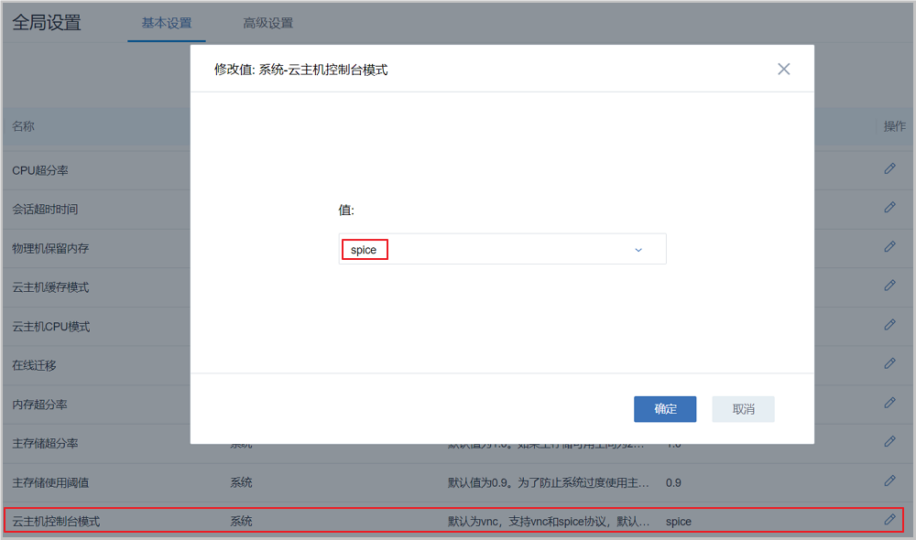916x540 pixels.
Task: Select the 云主机CPU模式 row name
Action: 50,327
